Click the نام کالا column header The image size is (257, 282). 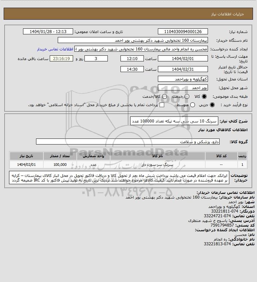pos(158,156)
